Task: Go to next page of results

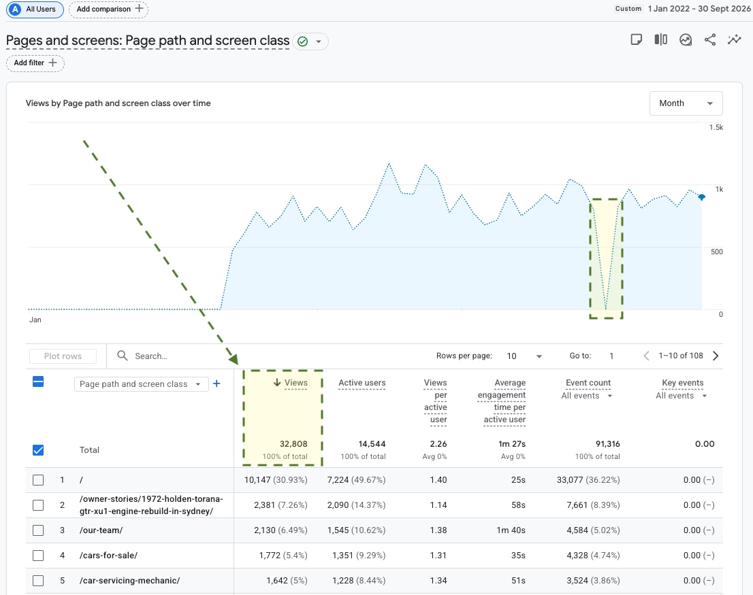Action: pos(716,356)
